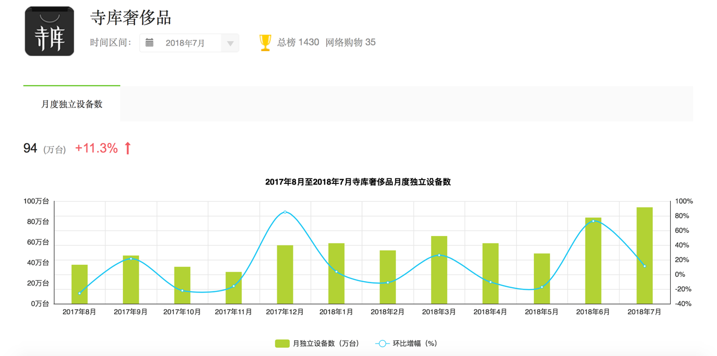The width and height of the screenshot is (717, 356).
Task: Click the 2017年10月 bar
Action: pos(182,285)
